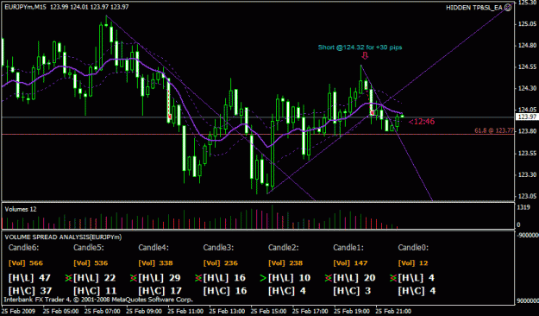This screenshot has height=316, width=539.
Task: Click the [Vol] 147 value
Action: coord(351,263)
